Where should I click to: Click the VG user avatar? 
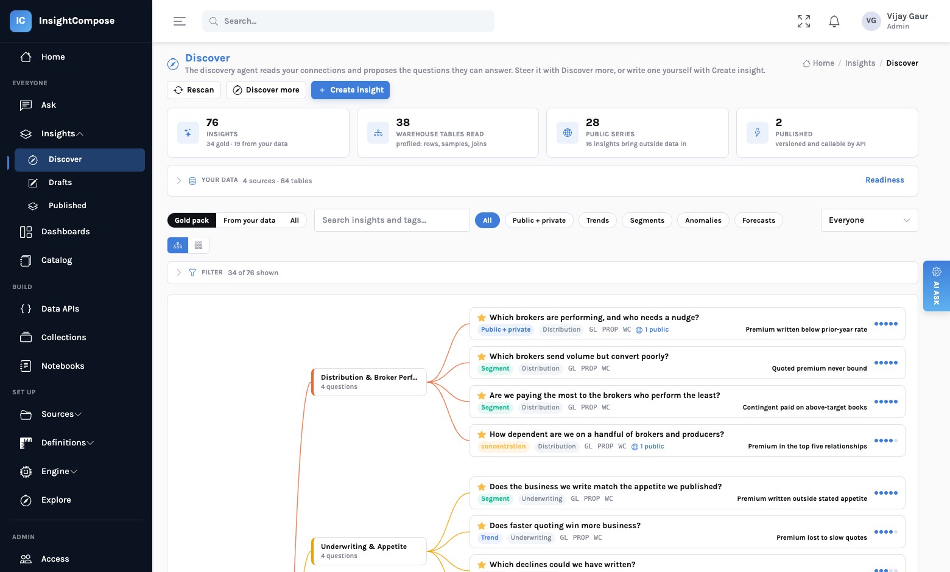point(871,21)
